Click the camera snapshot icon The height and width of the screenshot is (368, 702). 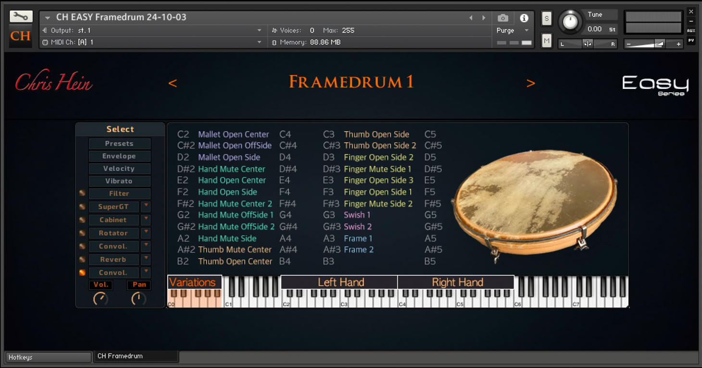tap(503, 18)
